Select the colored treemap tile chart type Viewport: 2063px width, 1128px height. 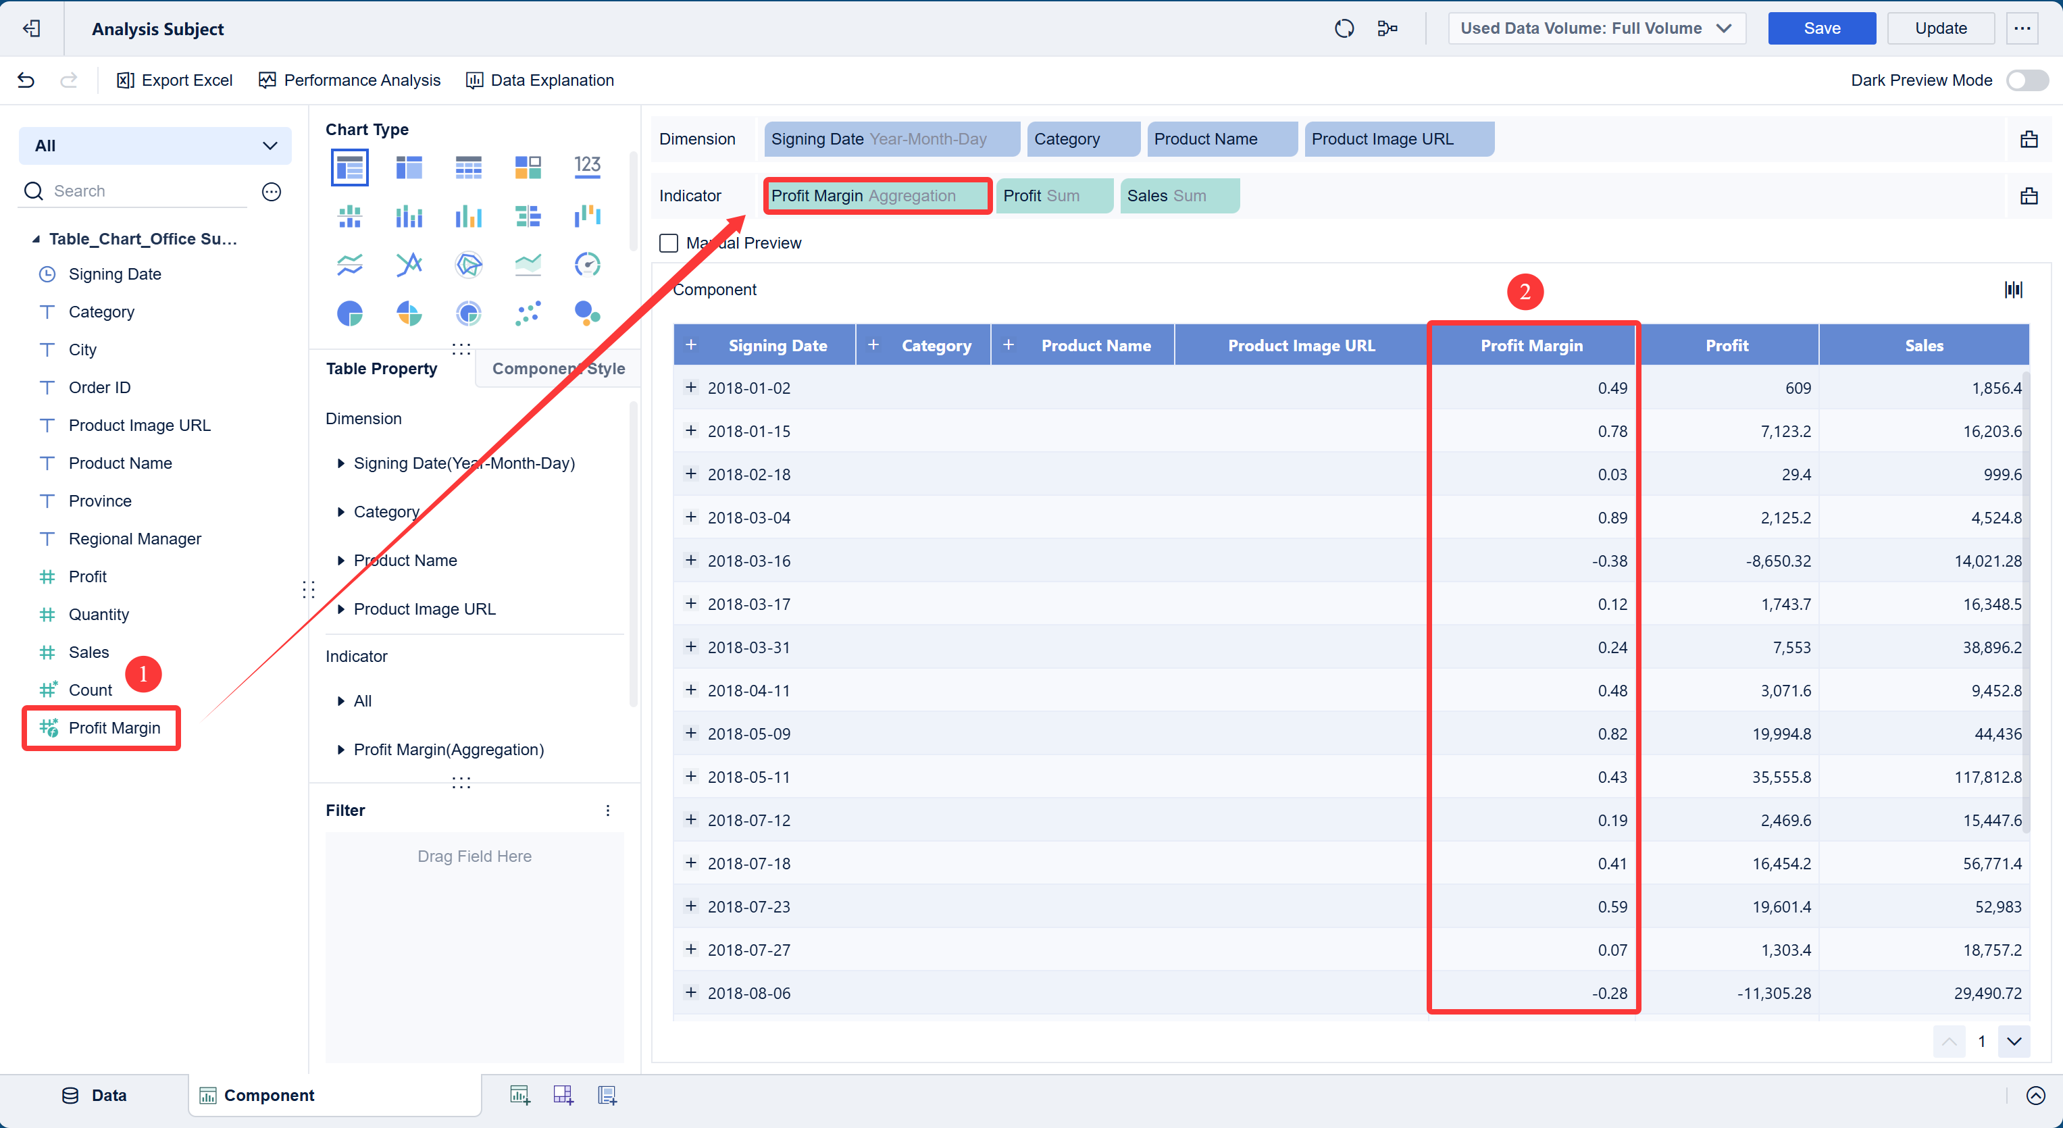point(528,168)
